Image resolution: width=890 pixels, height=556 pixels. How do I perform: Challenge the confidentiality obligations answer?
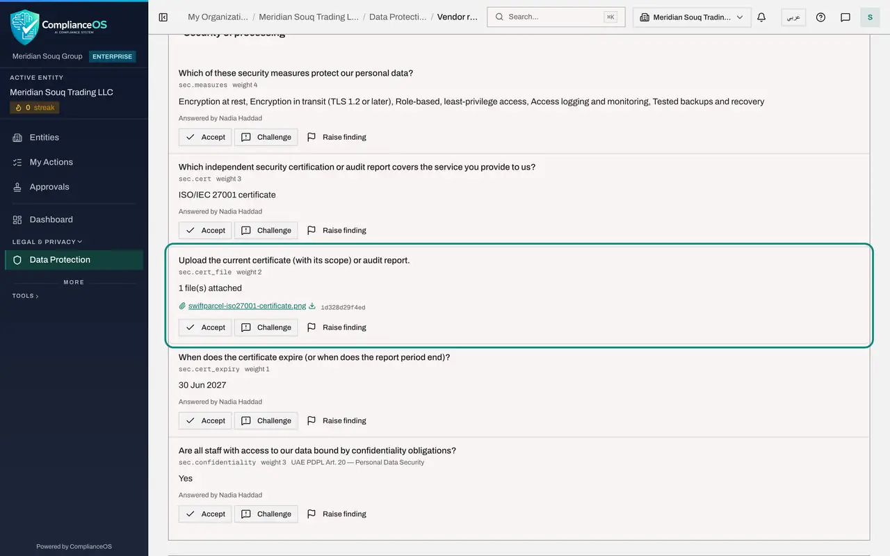click(266, 514)
